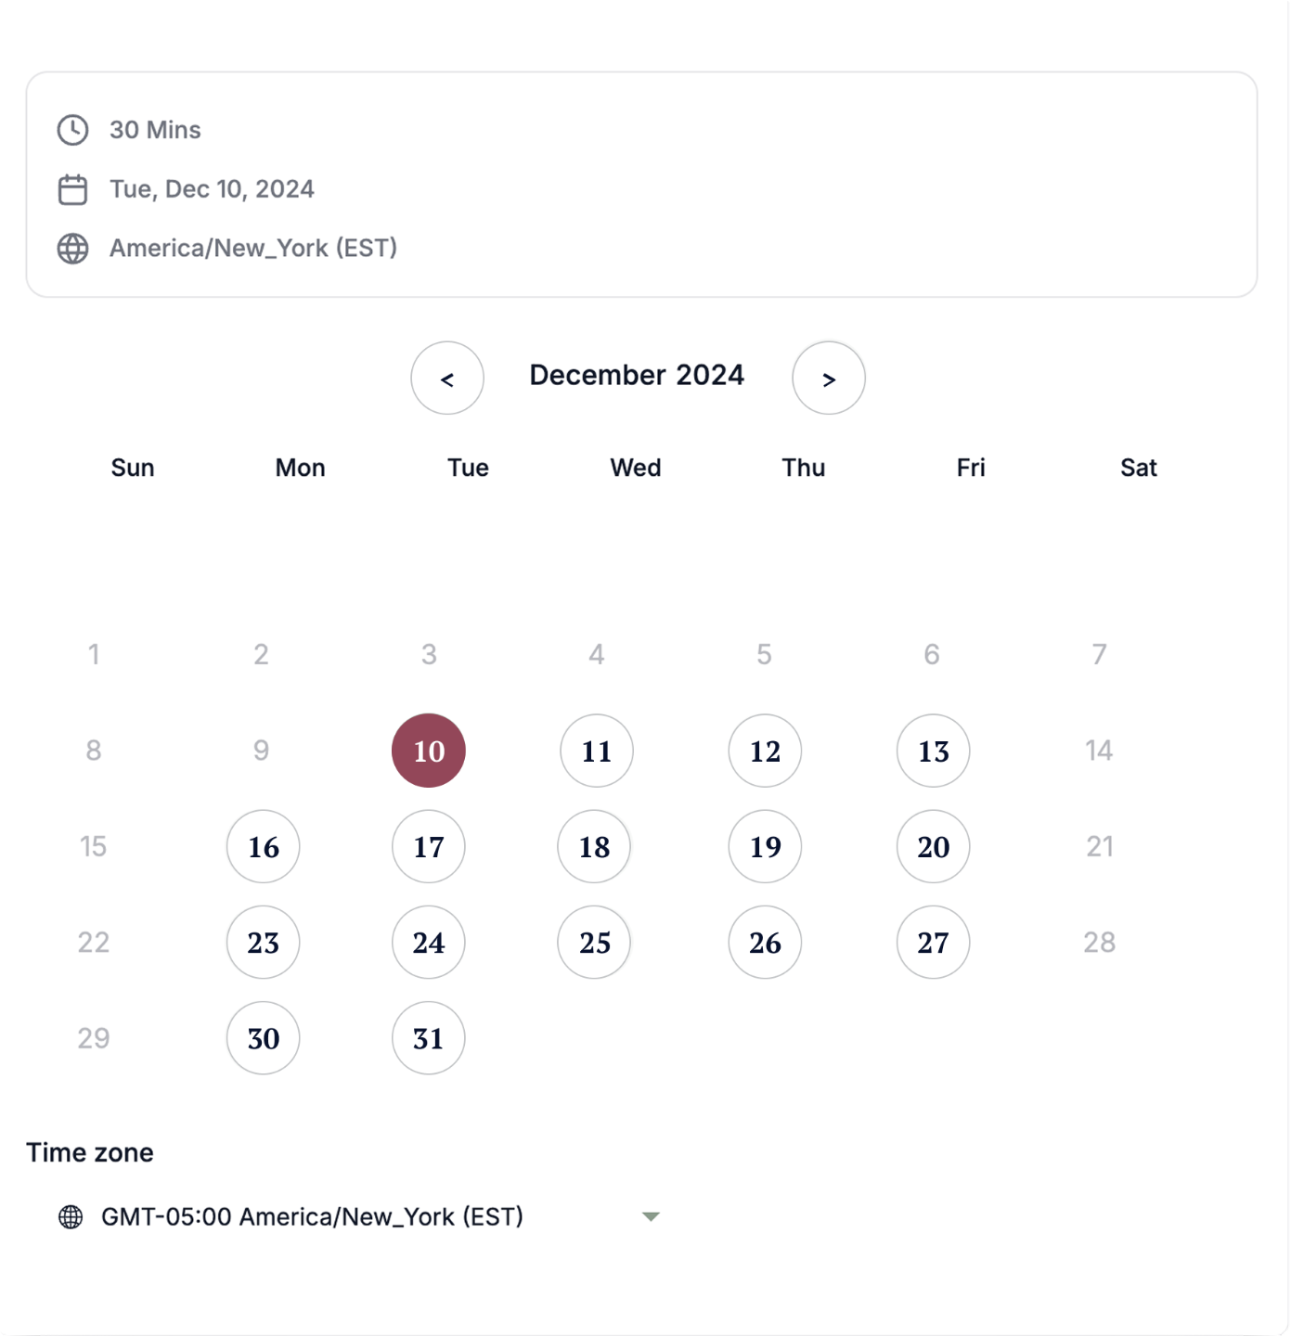Viewport: 1291px width, 1336px height.
Task: Select December 30 on the calendar
Action: (264, 1037)
